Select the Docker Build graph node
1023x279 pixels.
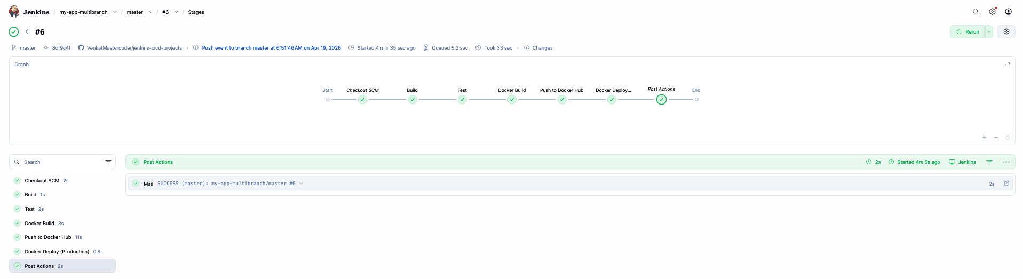point(512,100)
